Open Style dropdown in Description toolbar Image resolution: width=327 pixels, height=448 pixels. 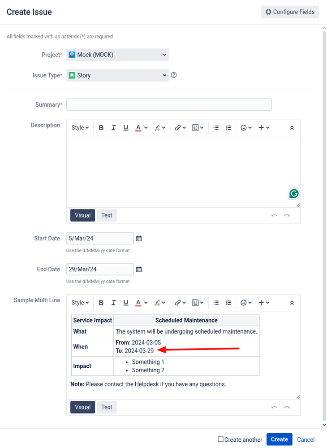tap(80, 128)
